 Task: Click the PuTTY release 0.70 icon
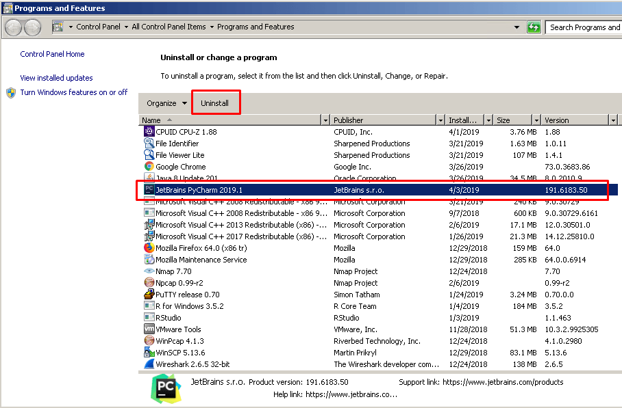pyautogui.click(x=149, y=294)
